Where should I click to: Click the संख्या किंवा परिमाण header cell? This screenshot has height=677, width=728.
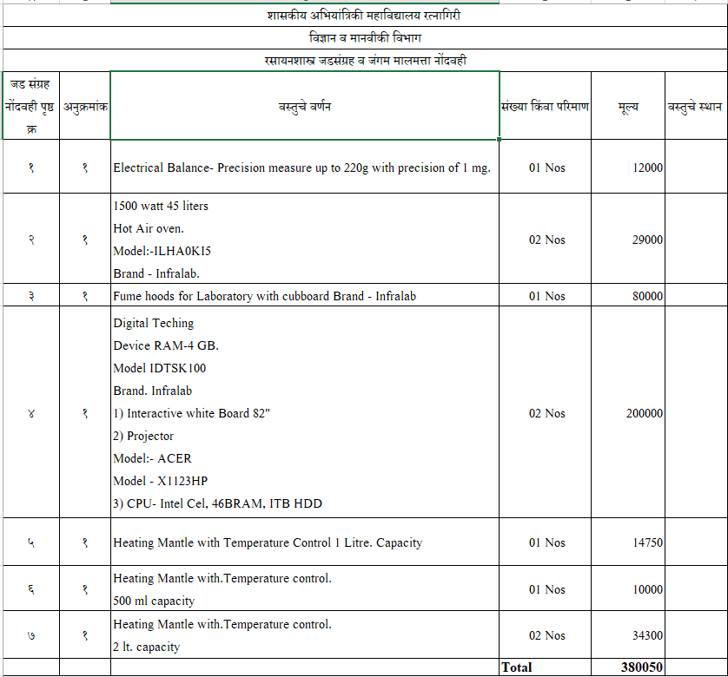coord(545,107)
